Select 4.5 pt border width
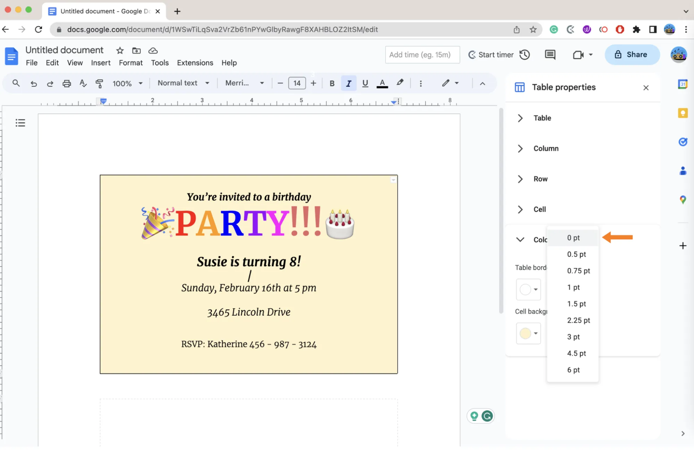Image resolution: width=694 pixels, height=451 pixels. [x=573, y=354]
